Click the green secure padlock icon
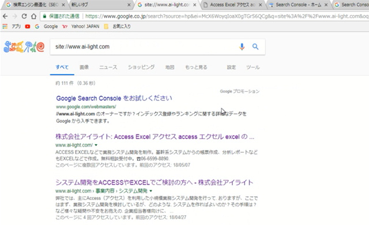 pos(44,16)
